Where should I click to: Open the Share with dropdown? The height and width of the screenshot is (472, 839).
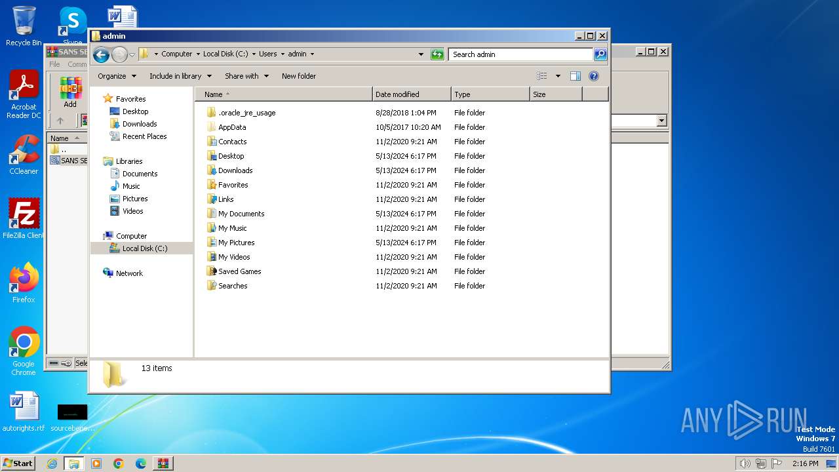click(246, 76)
